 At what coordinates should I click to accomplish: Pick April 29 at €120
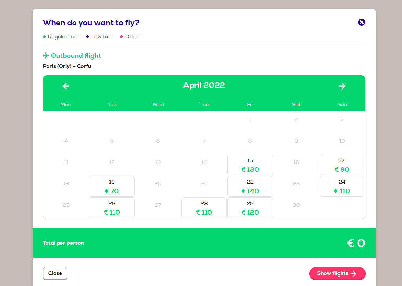click(250, 208)
